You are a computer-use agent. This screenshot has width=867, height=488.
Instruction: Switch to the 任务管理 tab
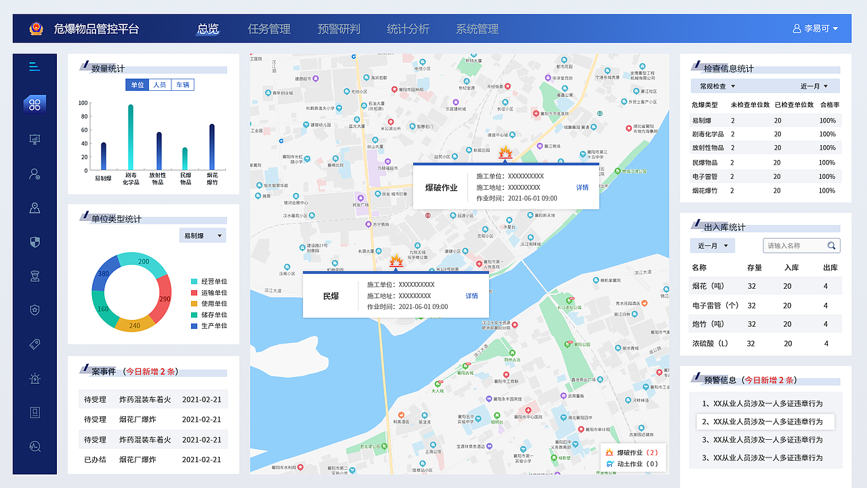coord(270,29)
